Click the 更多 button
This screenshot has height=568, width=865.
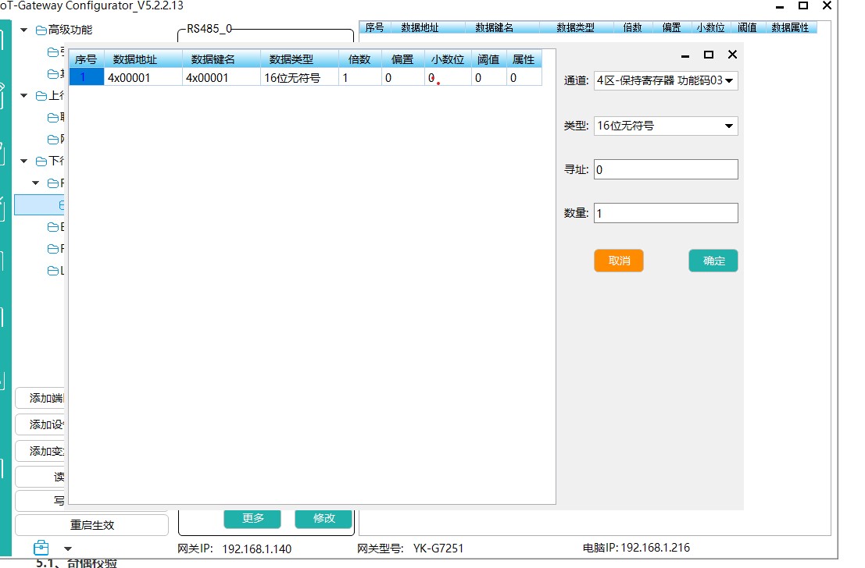tap(252, 518)
